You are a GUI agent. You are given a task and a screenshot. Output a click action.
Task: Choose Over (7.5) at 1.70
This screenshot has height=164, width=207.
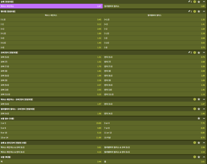pos(51,66)
